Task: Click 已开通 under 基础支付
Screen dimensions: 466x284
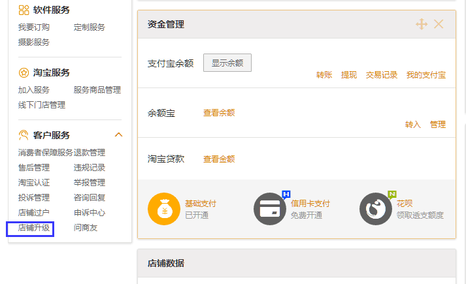Action: [x=197, y=215]
